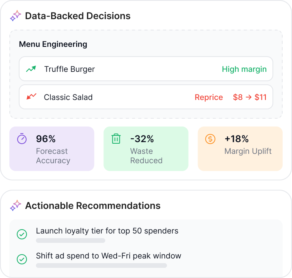
Task: Click the bar under the loyalty tier recommendation
Action: pyautogui.click(x=70, y=241)
